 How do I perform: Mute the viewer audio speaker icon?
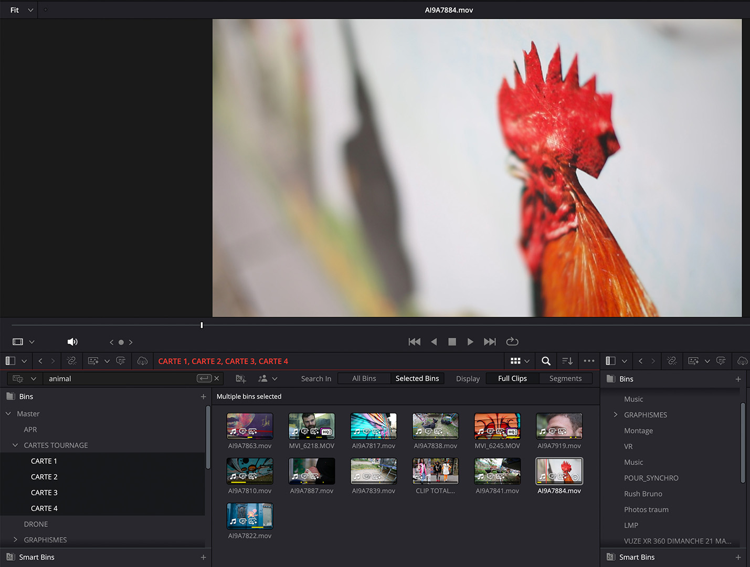coord(72,342)
